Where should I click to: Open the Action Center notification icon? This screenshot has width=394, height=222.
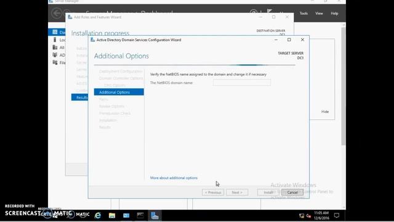[x=337, y=215]
